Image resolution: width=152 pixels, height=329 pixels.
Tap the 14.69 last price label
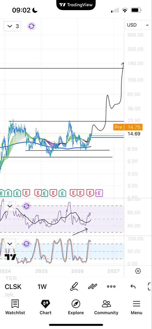(x=134, y=134)
